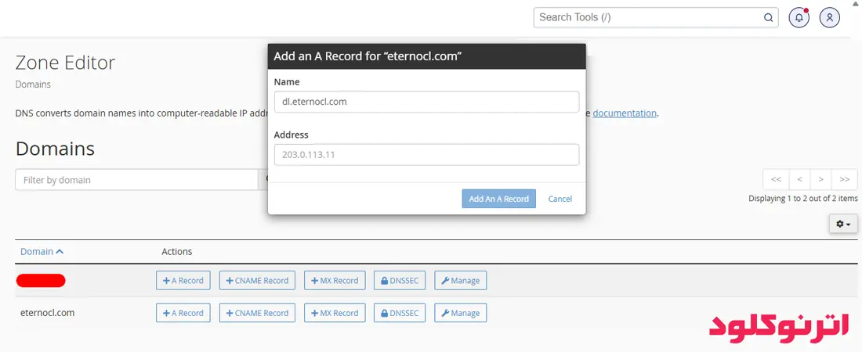Focus the Name input field
Screen dimensions: 862x352
(426, 102)
